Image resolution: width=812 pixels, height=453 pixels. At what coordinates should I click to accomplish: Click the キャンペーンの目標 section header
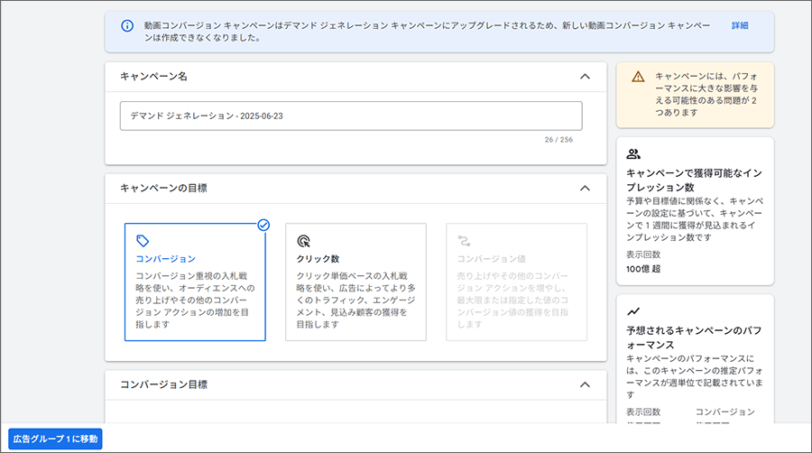click(x=355, y=188)
